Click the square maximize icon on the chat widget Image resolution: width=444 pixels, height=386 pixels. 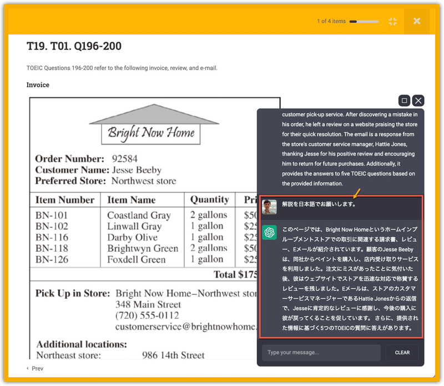point(405,101)
